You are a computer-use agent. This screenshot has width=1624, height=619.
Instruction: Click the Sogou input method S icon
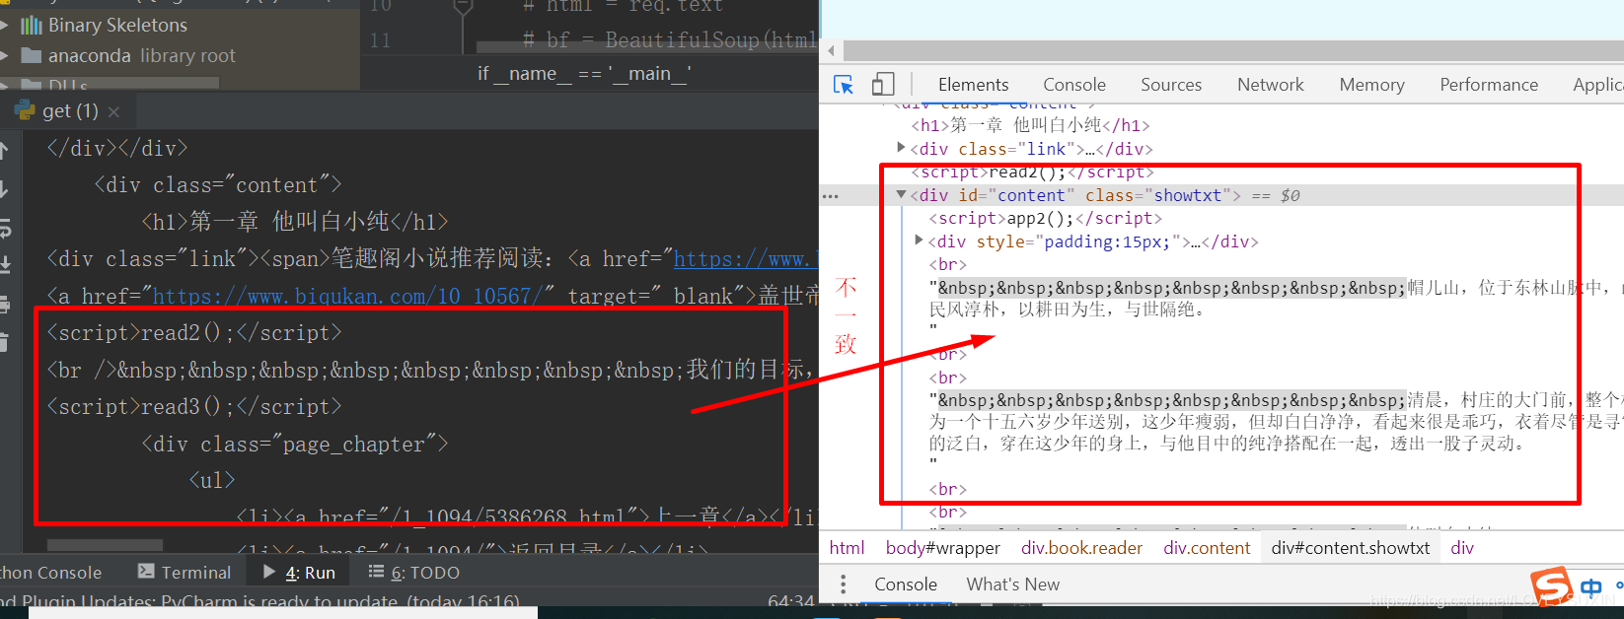point(1550,585)
